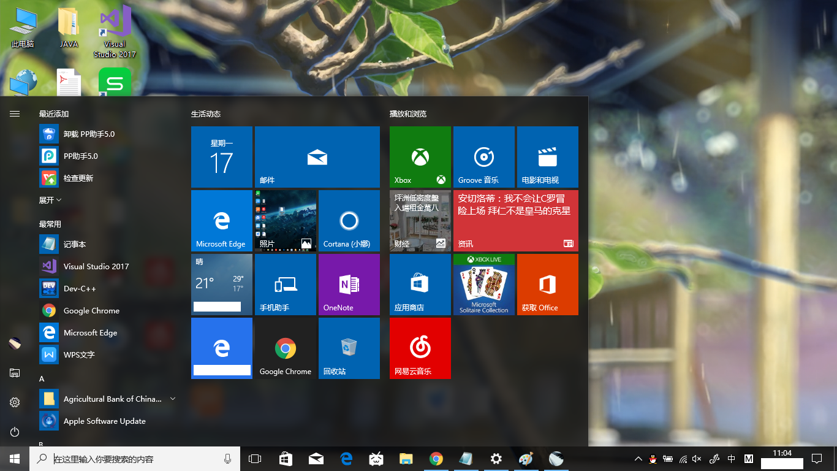
Task: Switch to Chrome on the taskbar
Action: (x=436, y=459)
